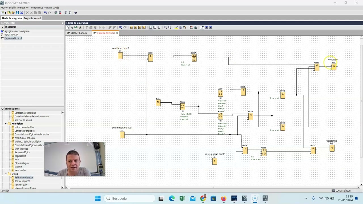363x204 pixels.
Task: Expand parameter box under block B003
Action: [x=183, y=111]
